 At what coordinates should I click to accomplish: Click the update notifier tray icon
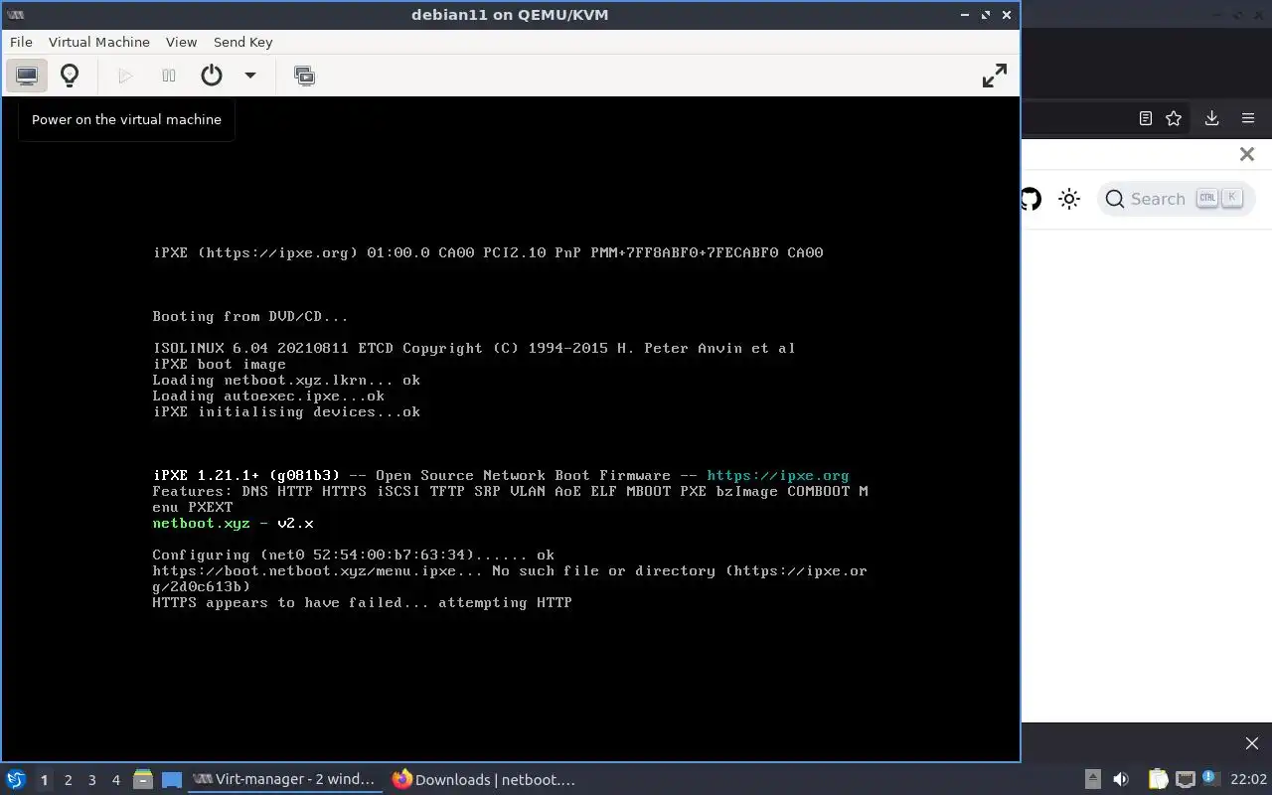[x=1209, y=778]
